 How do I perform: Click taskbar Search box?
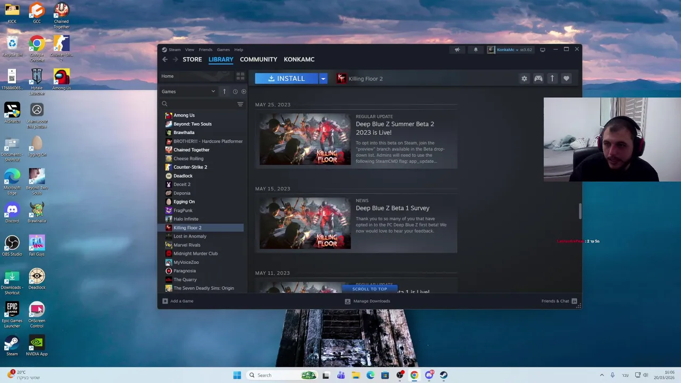[x=283, y=375]
